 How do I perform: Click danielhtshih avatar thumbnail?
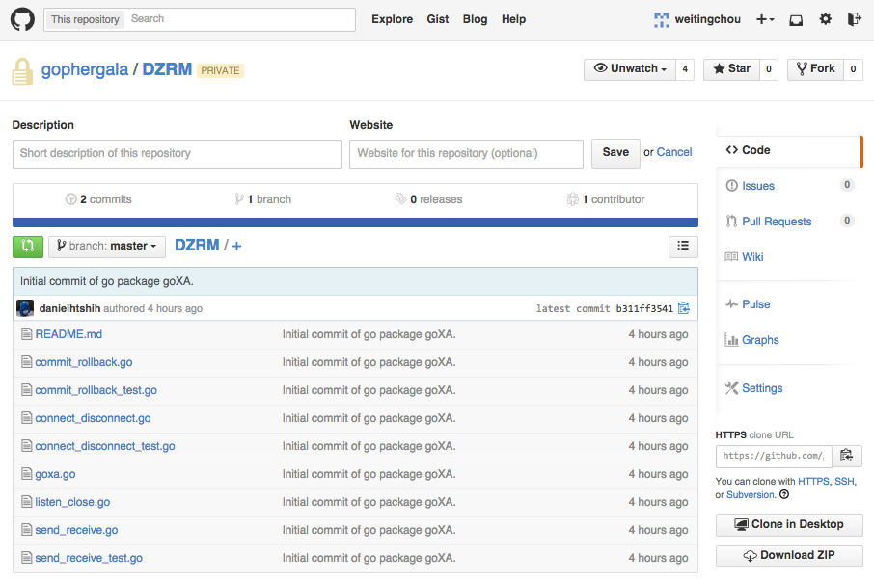click(25, 308)
